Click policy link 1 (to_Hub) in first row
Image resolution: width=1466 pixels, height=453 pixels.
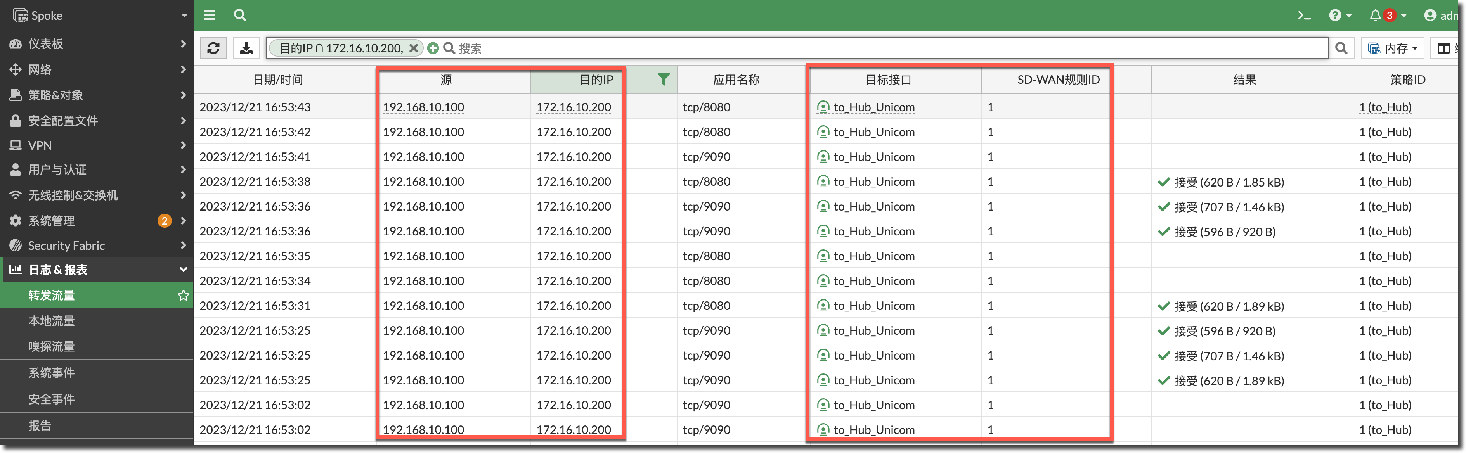(x=1385, y=107)
